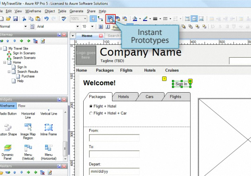
Task: Select Flight + Hotel + Car radio button
Action: coord(91,113)
